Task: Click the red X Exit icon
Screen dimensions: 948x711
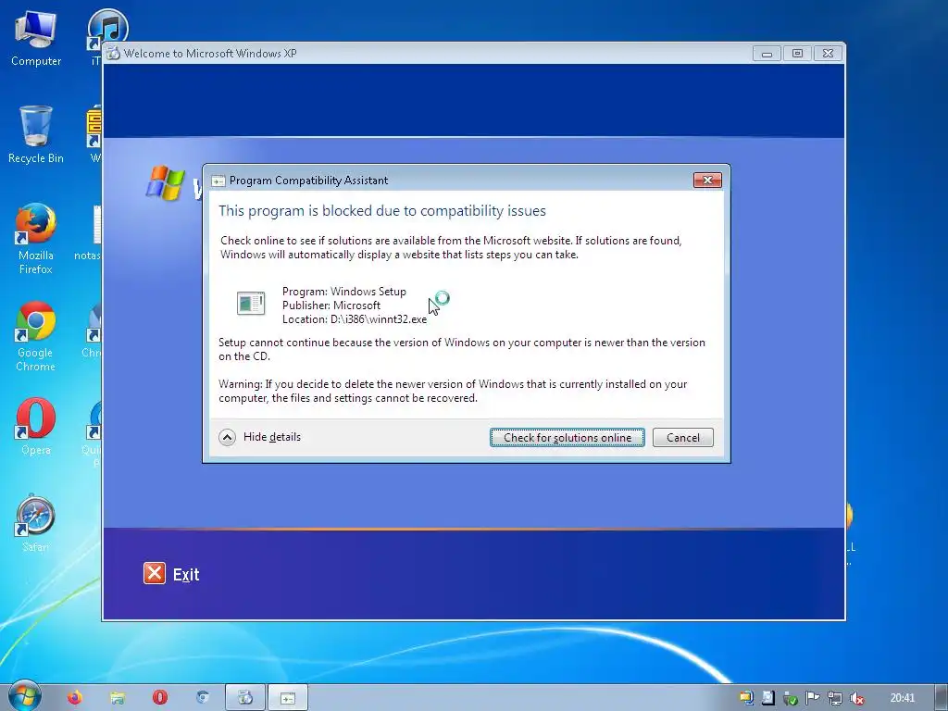Action: tap(155, 572)
